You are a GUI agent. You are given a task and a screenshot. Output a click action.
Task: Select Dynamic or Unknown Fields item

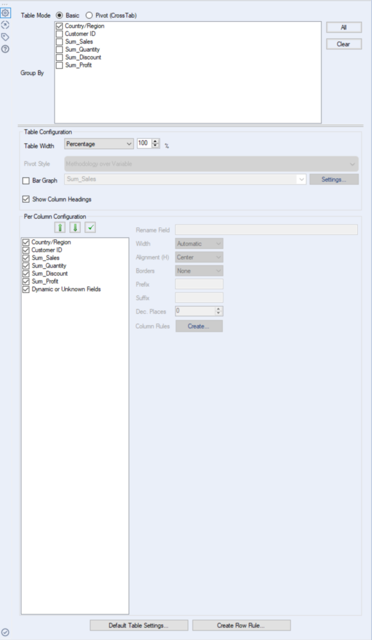point(66,289)
